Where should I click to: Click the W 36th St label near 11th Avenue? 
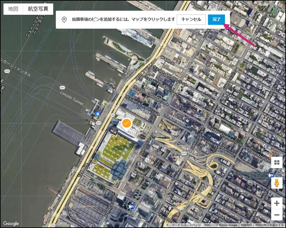(140, 175)
